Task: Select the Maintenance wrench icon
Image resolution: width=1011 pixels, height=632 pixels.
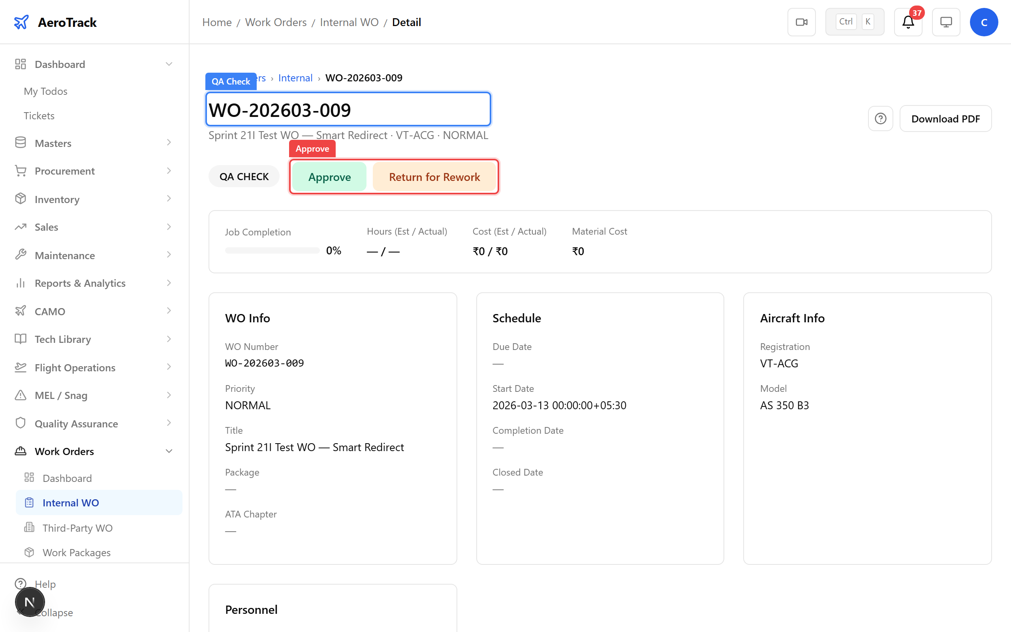Action: click(x=21, y=255)
